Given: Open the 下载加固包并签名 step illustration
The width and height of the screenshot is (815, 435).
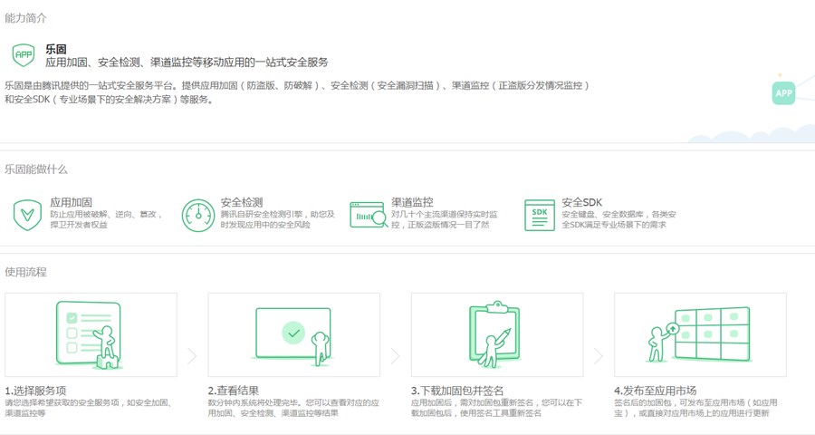Looking at the screenshot, I should click(497, 334).
